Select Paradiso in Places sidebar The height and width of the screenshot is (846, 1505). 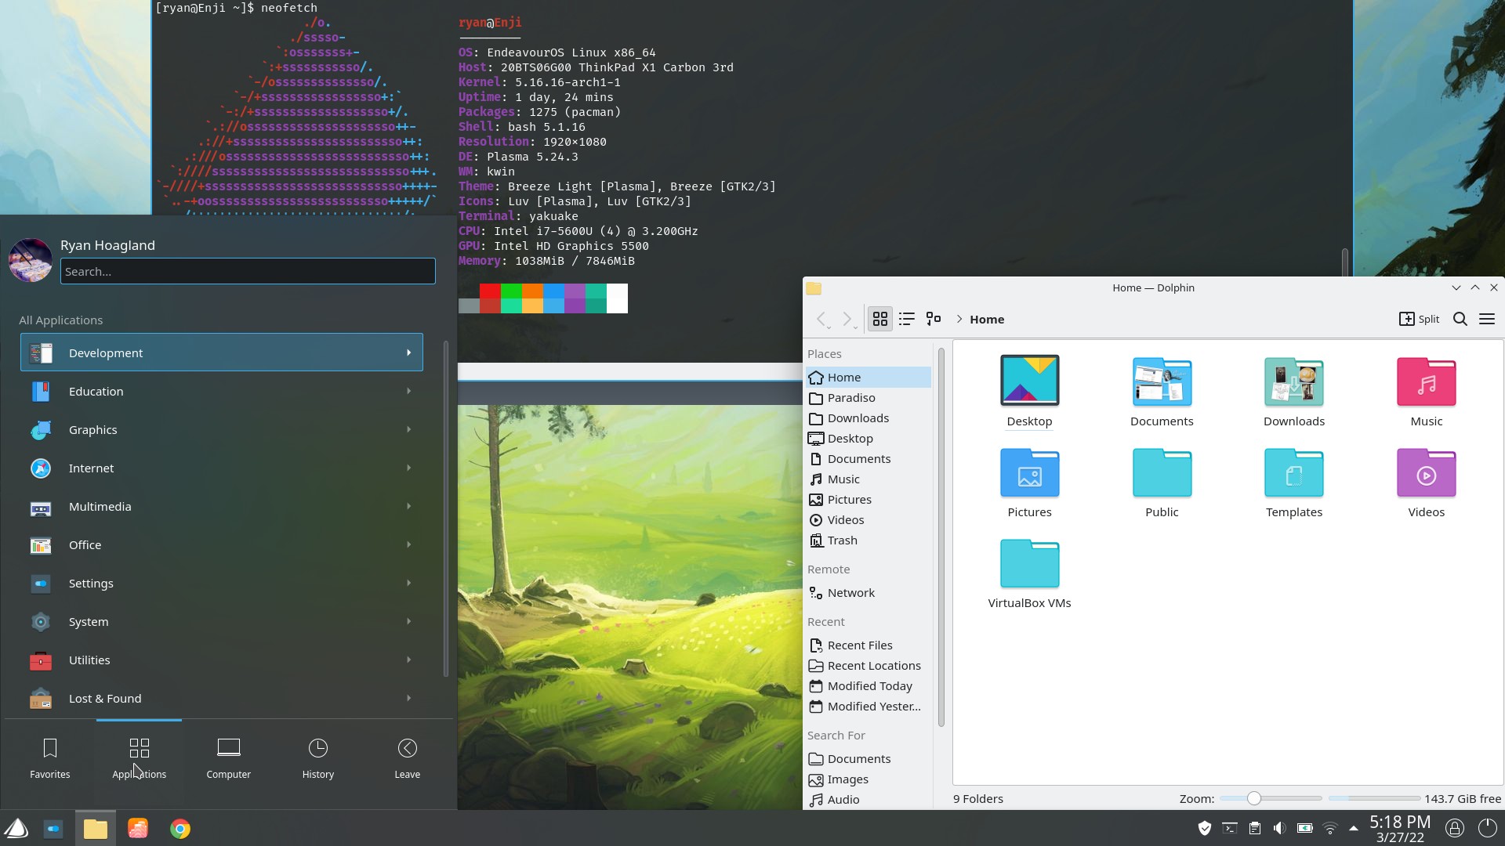869,398
